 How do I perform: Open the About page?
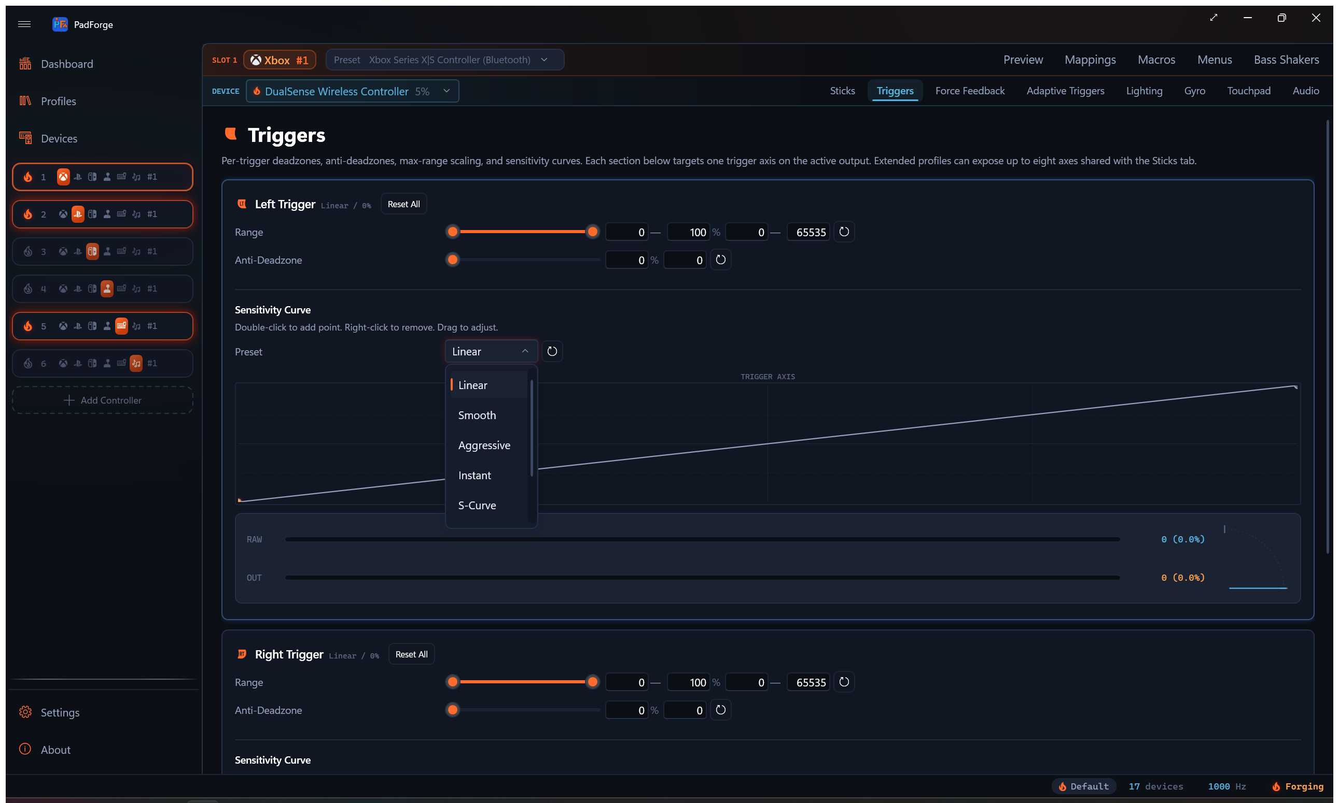(45, 750)
